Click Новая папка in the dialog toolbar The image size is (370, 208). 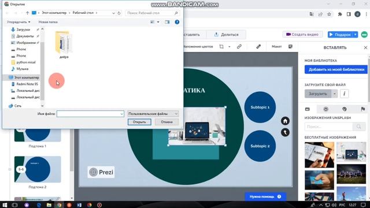coord(48,22)
